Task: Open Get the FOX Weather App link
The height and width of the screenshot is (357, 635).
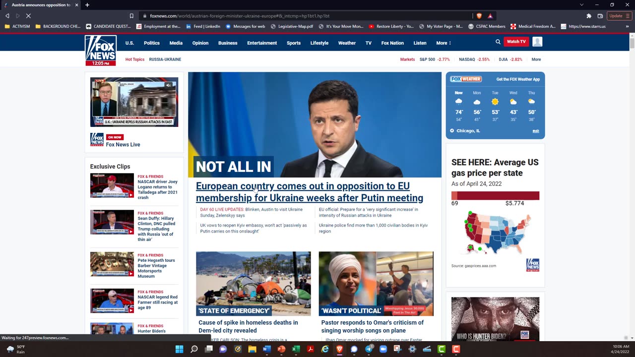Action: click(x=518, y=79)
